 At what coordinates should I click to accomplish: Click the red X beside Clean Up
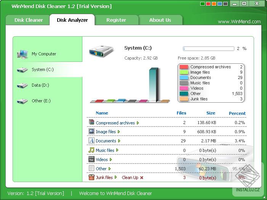pyautogui.click(x=142, y=178)
